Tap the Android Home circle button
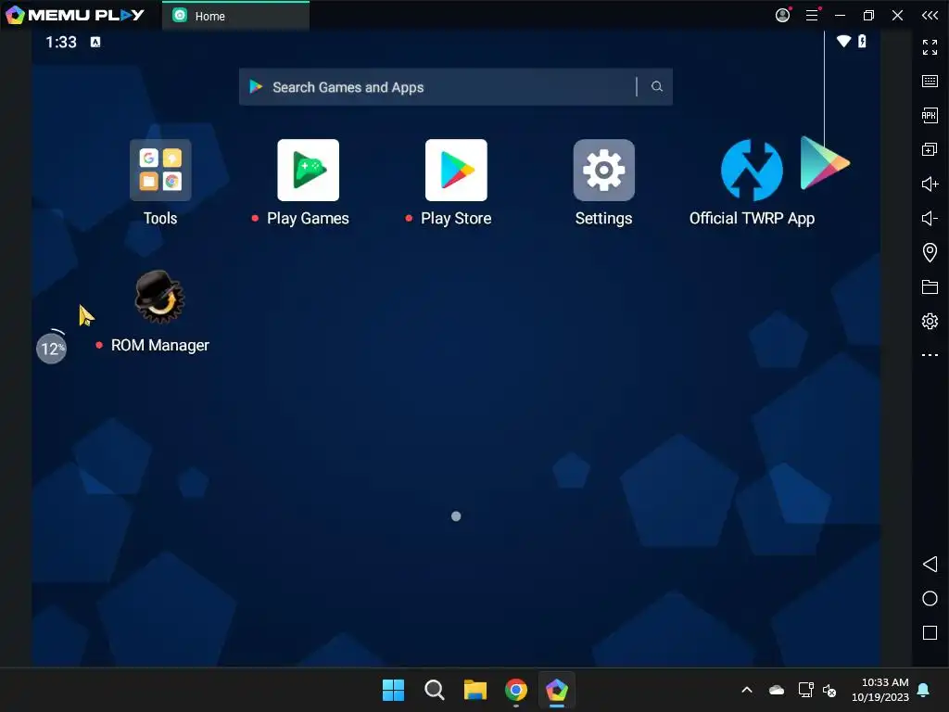Image resolution: width=949 pixels, height=712 pixels. pyautogui.click(x=930, y=599)
